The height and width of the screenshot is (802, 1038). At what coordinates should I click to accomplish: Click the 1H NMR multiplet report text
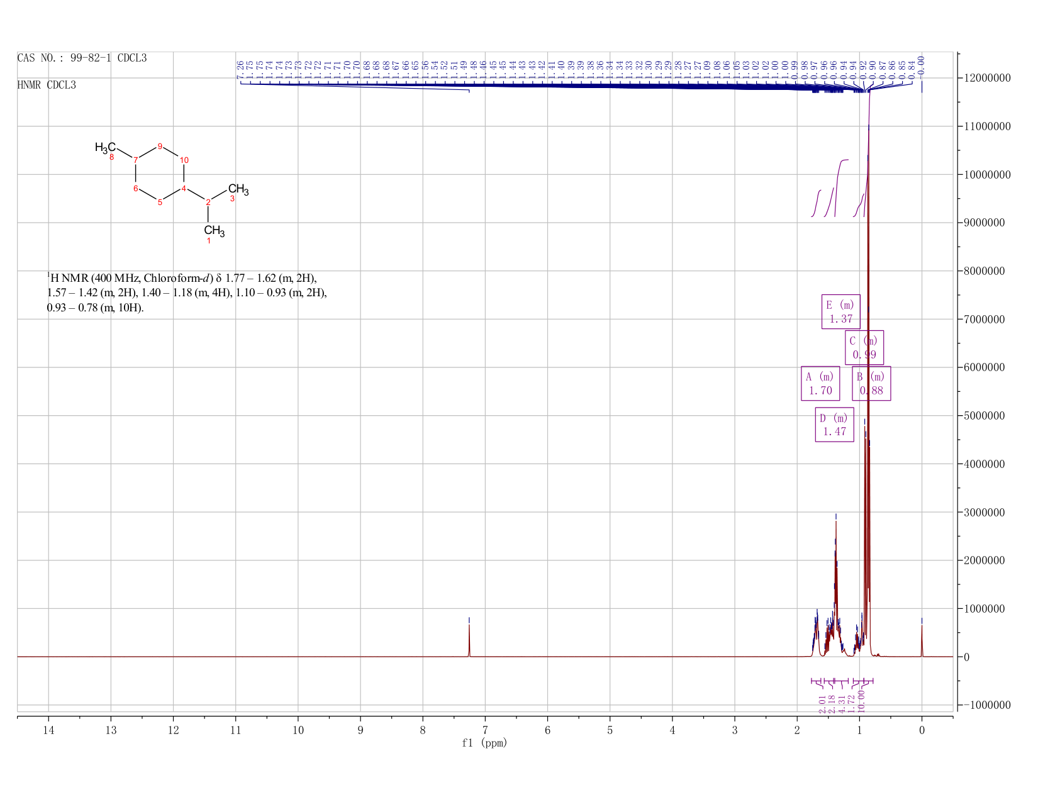click(187, 292)
